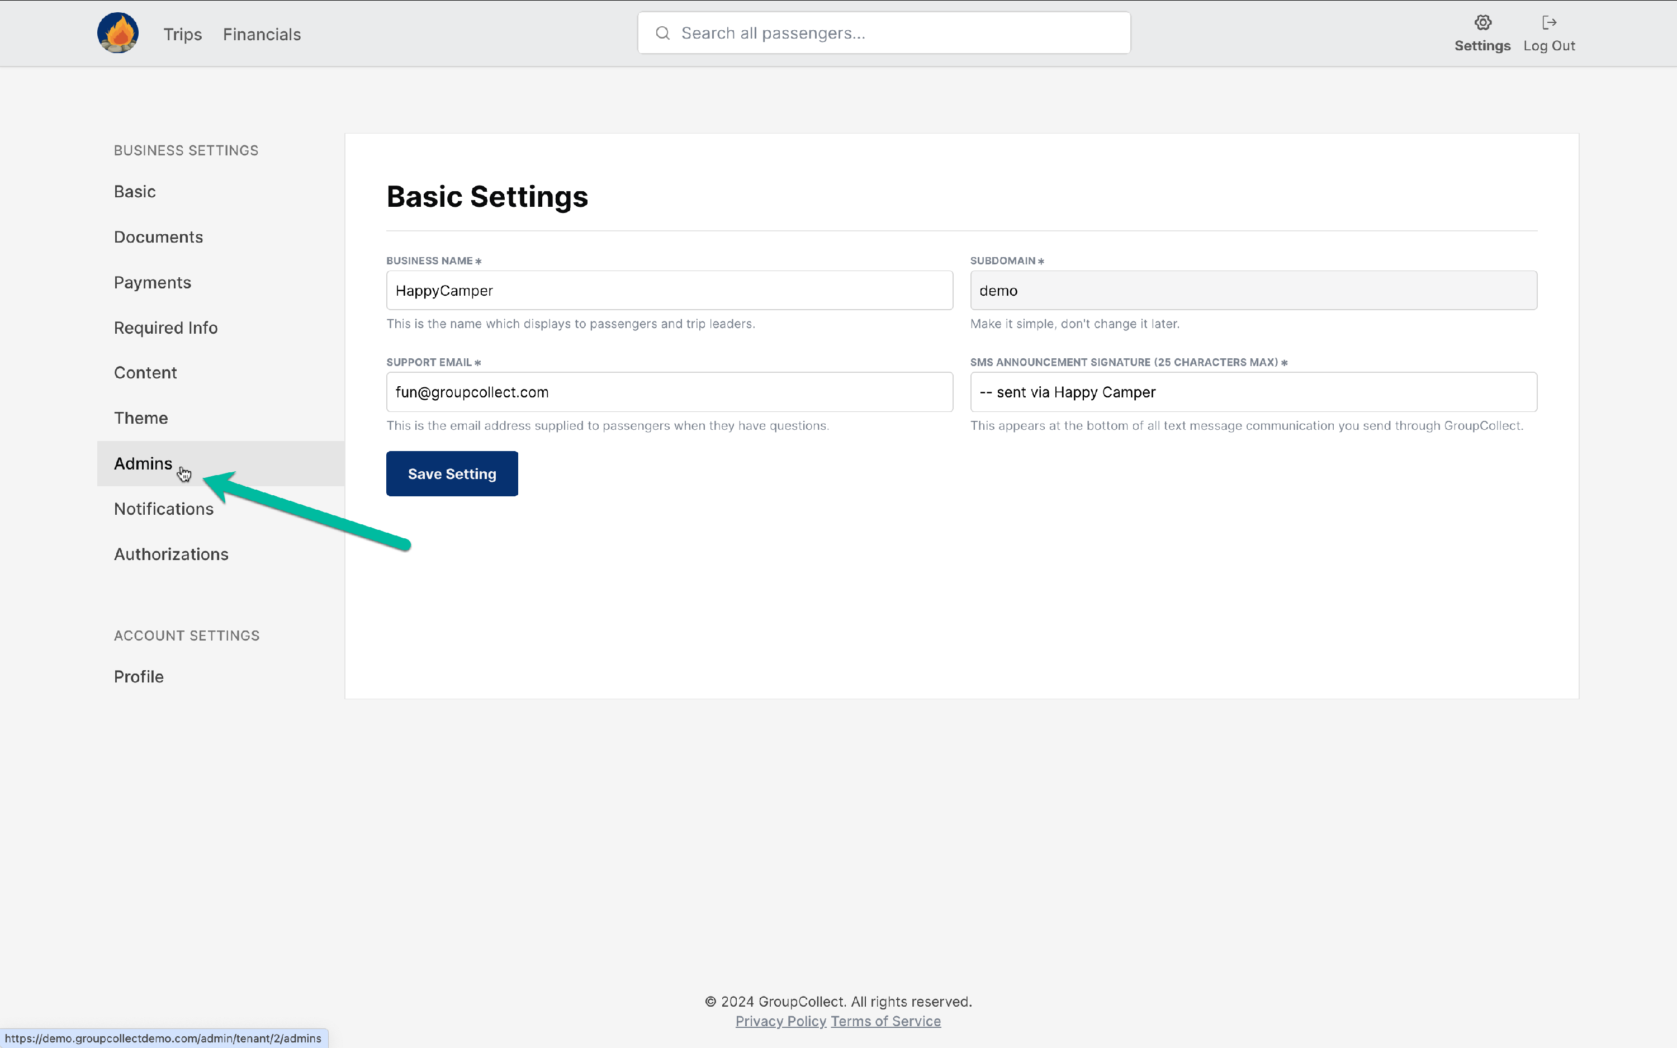Click the Settings gear icon
This screenshot has height=1048, width=1677.
tap(1482, 23)
